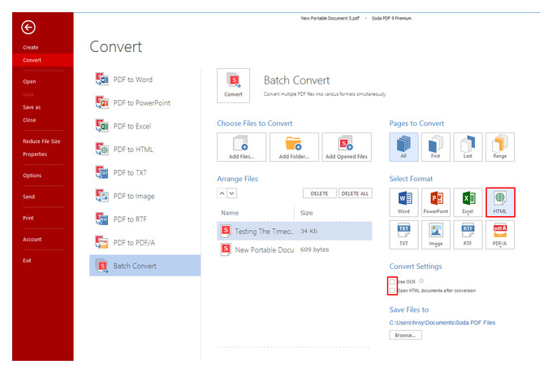This screenshot has width=552, height=373.
Task: Enable the Use OCR checkbox
Action: (x=392, y=282)
